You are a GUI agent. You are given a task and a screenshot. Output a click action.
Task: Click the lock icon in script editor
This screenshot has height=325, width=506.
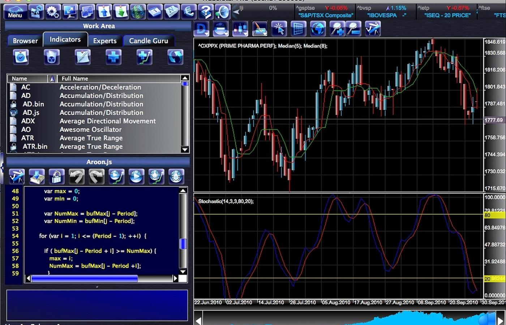click(56, 177)
